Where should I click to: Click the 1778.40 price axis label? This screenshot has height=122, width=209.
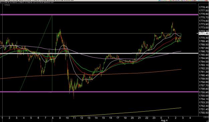click(x=204, y=7)
